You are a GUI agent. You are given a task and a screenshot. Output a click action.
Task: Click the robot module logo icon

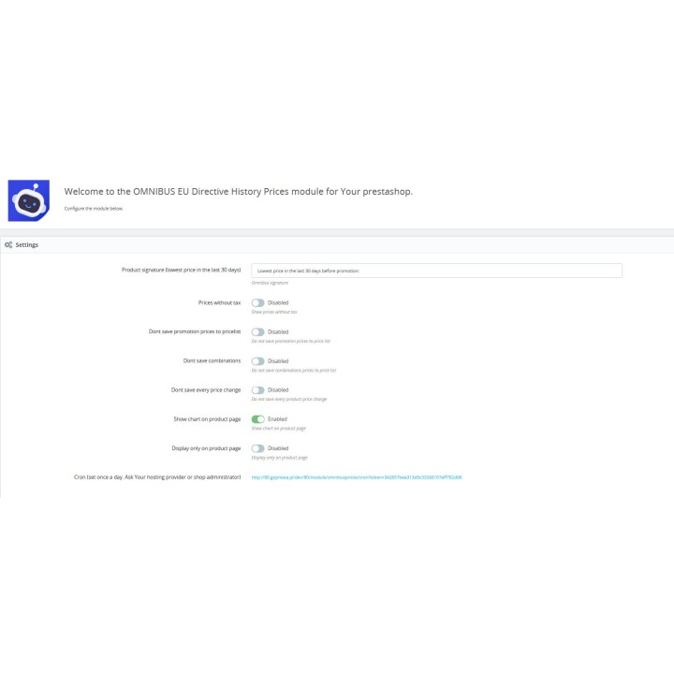(29, 200)
